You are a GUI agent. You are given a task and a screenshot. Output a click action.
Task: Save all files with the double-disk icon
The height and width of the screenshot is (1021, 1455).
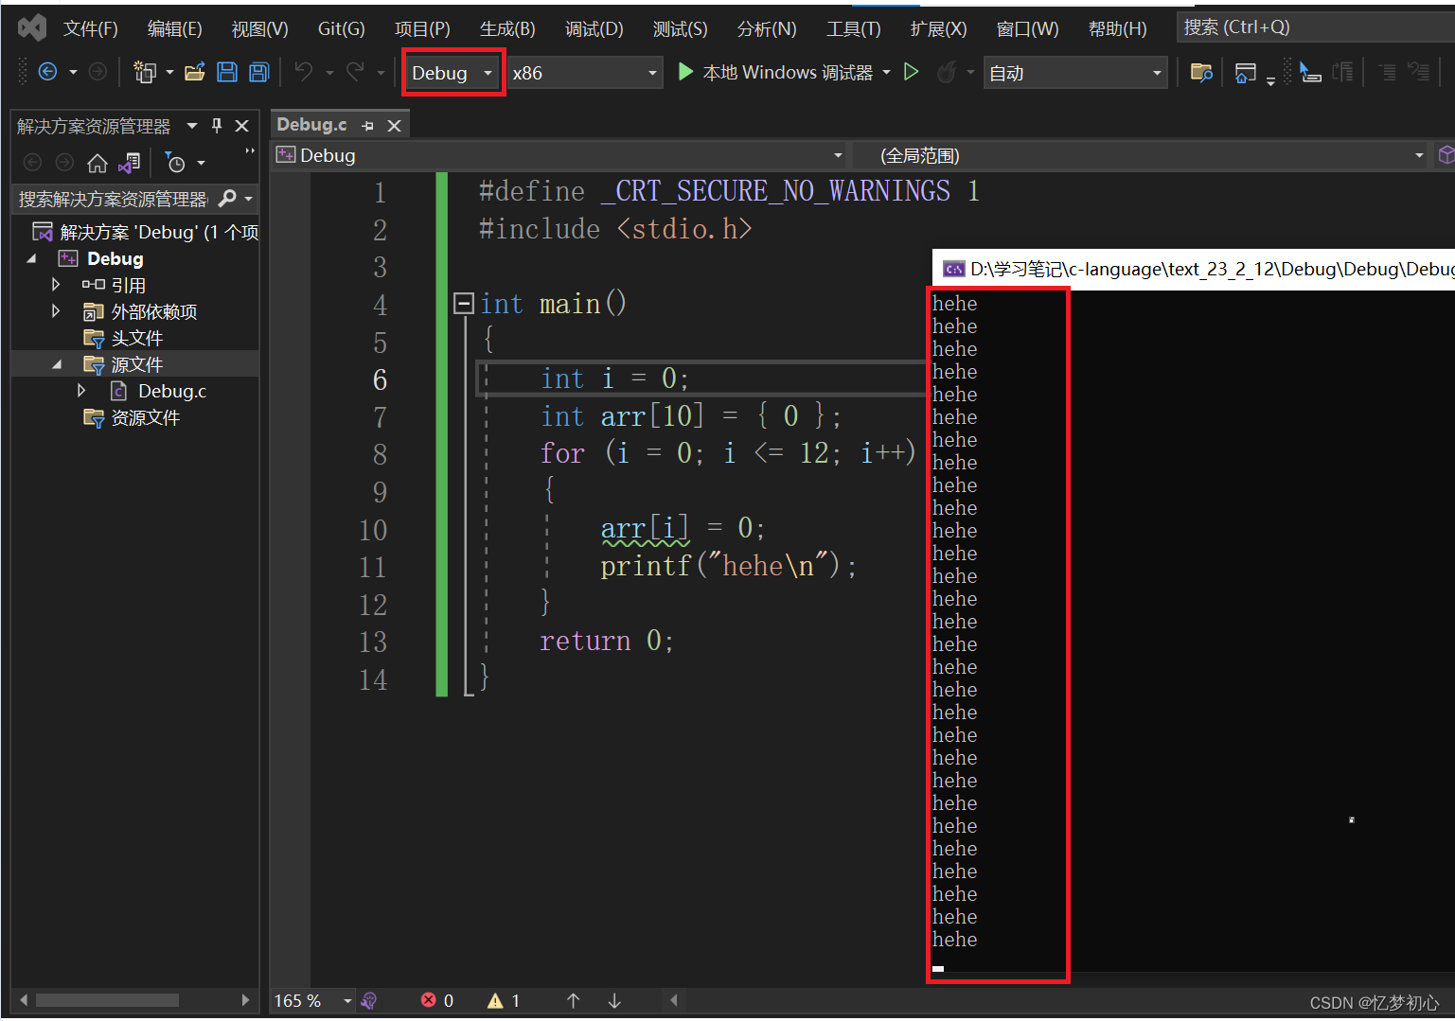(258, 72)
